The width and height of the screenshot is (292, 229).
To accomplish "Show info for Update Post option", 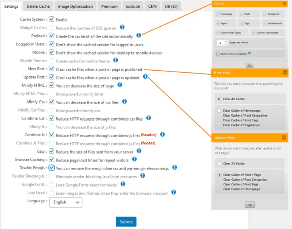I will coord(145,77).
